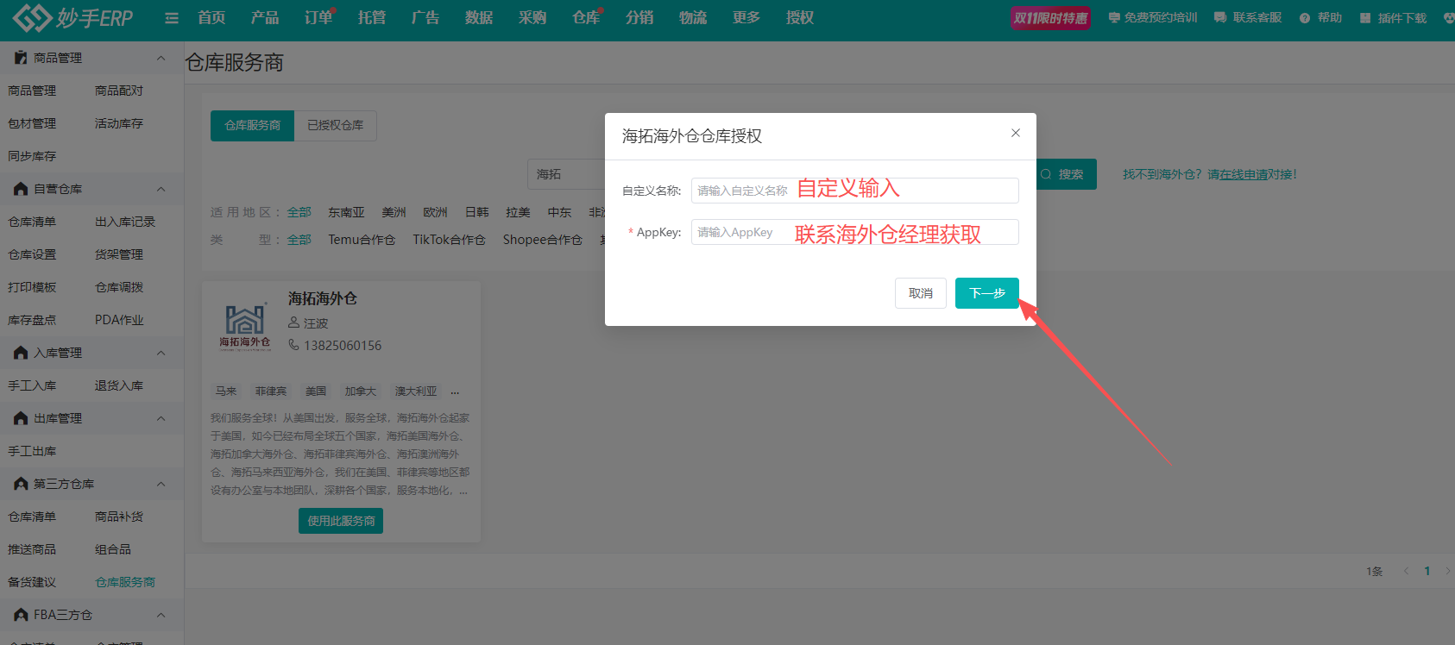Click the 入库管理 house icon
The height and width of the screenshot is (645, 1455).
pos(21,353)
